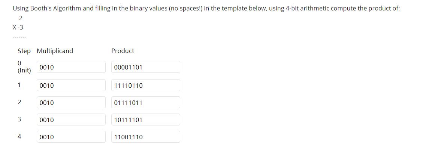The height and width of the screenshot is (152, 429).
Task: Select the Step 1 Multiplicand input box
Action: point(71,85)
